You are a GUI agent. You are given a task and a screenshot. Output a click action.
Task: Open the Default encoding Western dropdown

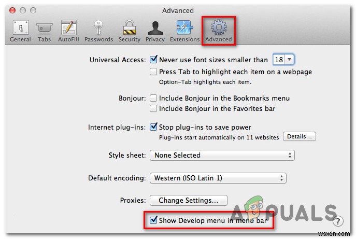(x=218, y=178)
